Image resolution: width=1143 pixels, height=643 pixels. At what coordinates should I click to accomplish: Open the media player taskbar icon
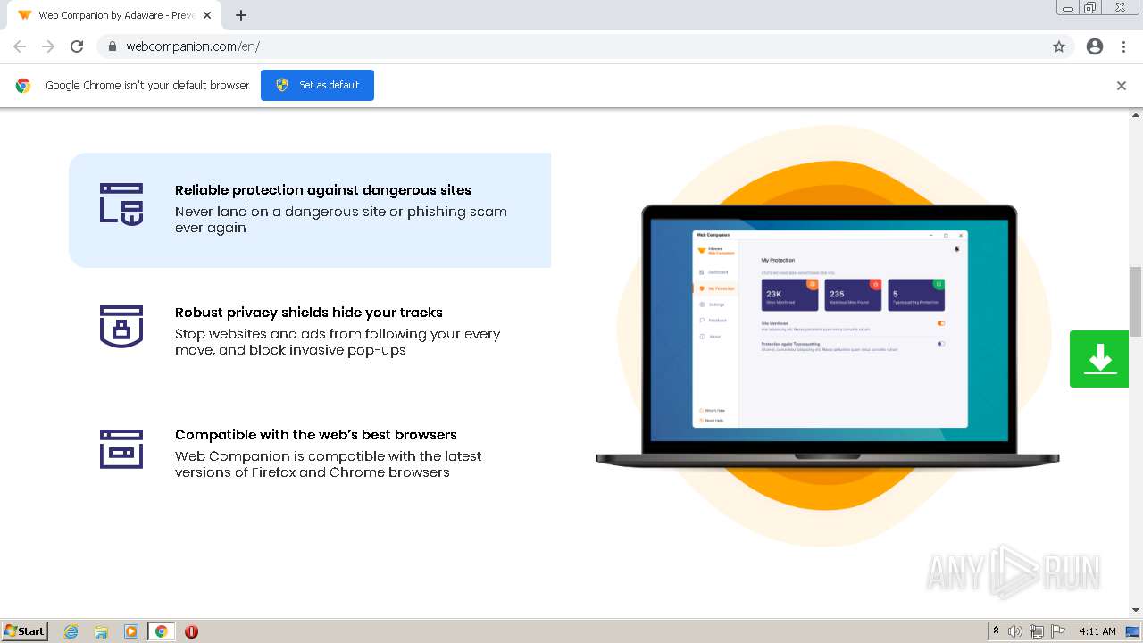[x=131, y=631]
